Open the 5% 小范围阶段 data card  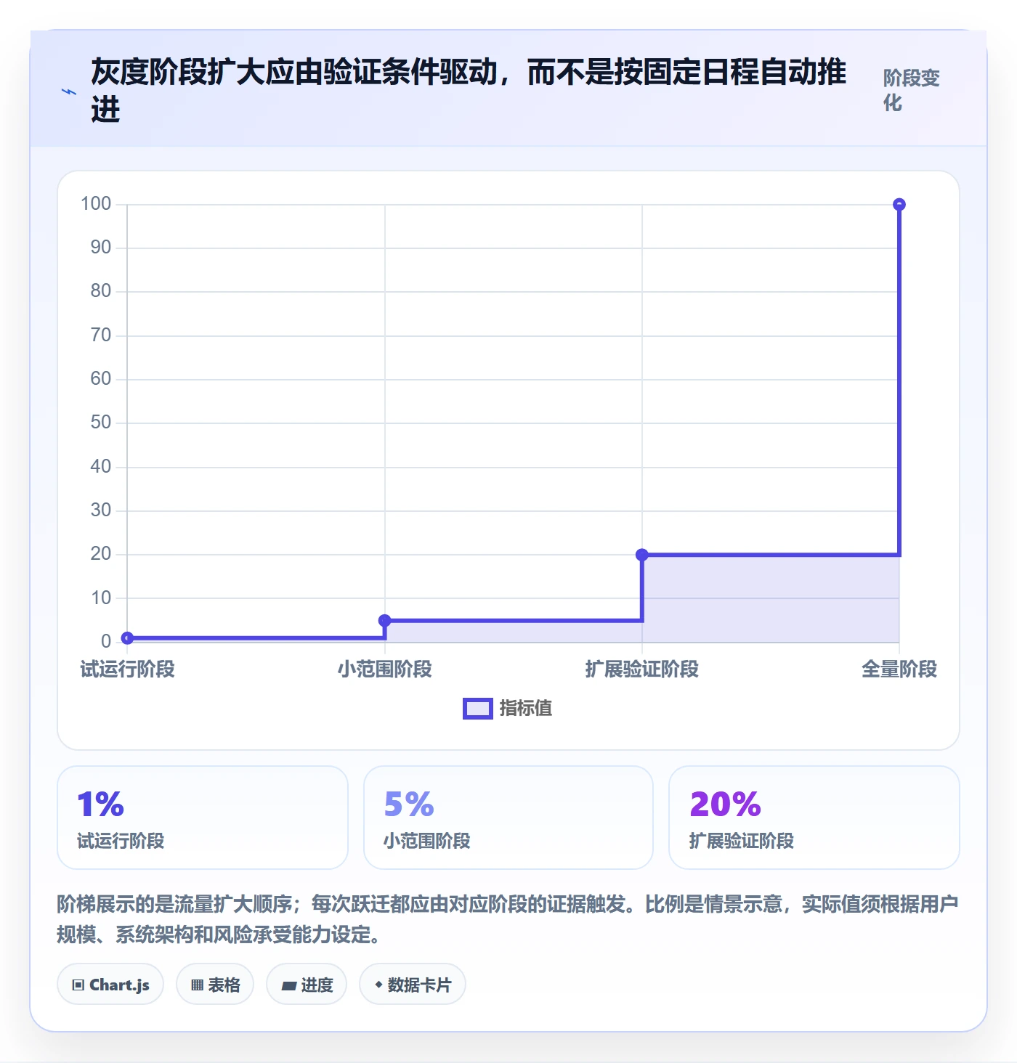pos(508,818)
